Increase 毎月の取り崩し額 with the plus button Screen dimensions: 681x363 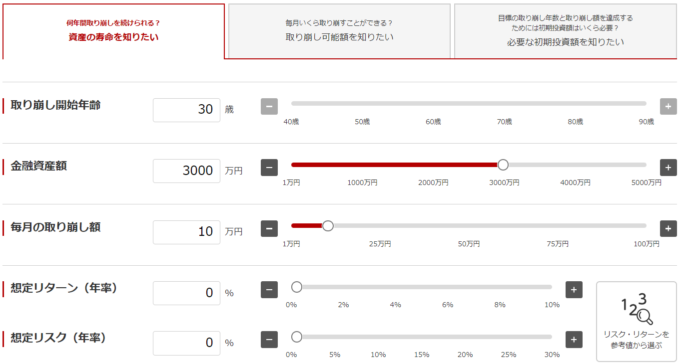pos(669,229)
